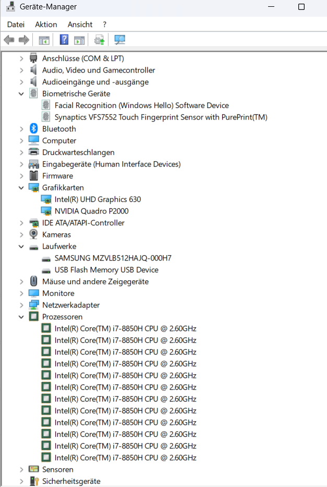Toggle the action pane toolbar icon

(79, 40)
